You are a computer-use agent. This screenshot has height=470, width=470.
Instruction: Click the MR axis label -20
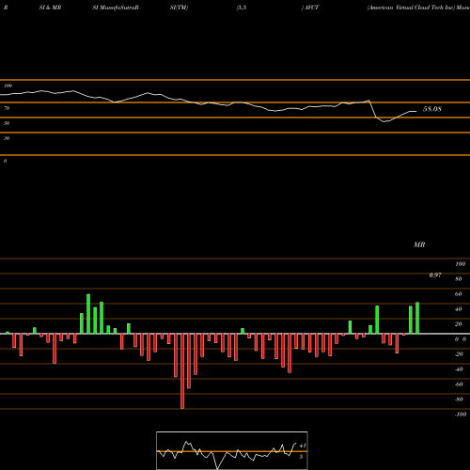pos(459,354)
